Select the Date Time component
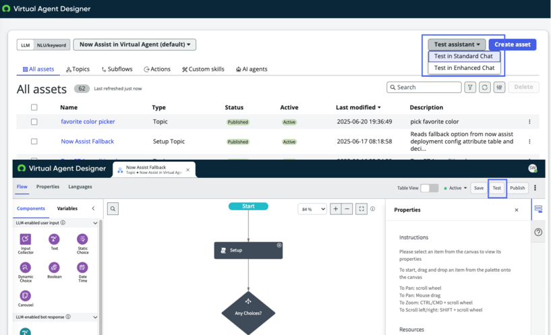Viewport: 551px width, 335px height. 82,272
